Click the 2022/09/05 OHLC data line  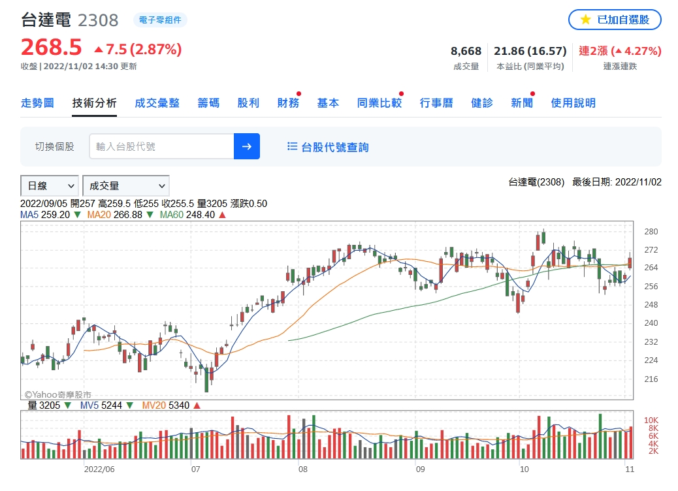(144, 204)
